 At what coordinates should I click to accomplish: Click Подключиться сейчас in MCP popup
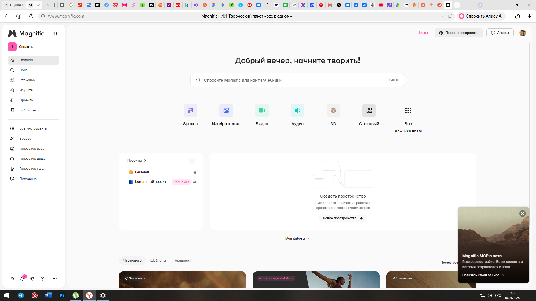click(483, 275)
